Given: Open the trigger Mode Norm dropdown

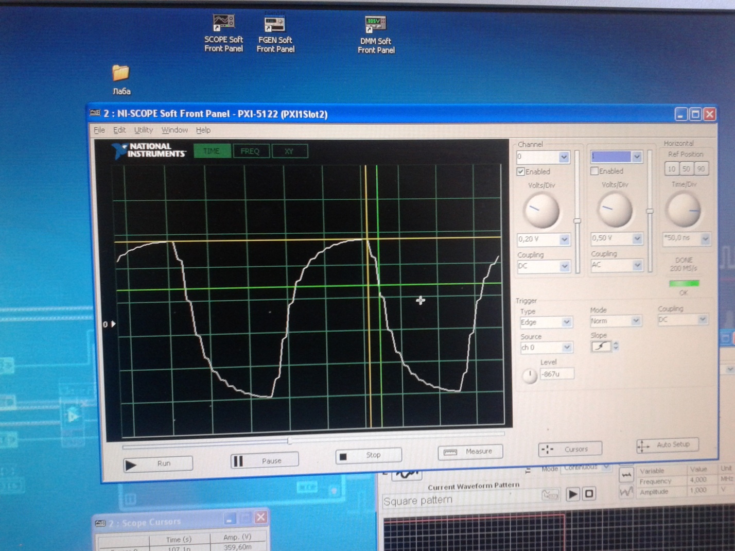Looking at the screenshot, I should point(636,321).
